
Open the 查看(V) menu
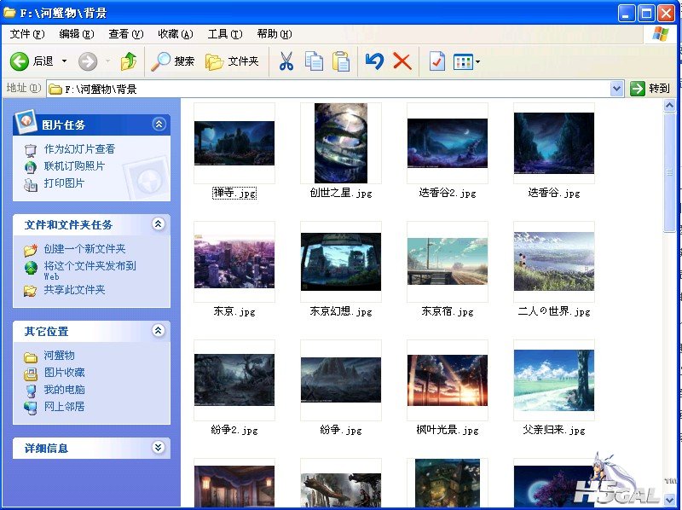[x=125, y=34]
